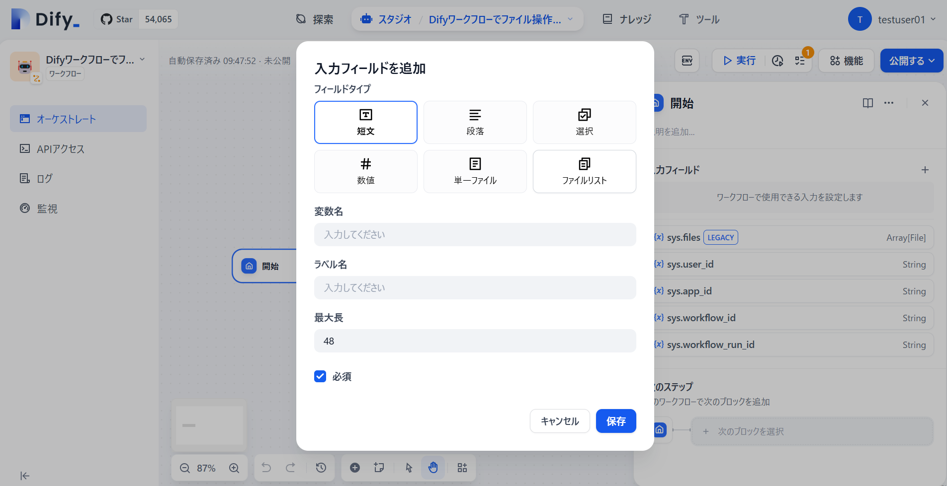Open the ツール section
The image size is (947, 486).
[x=698, y=19]
